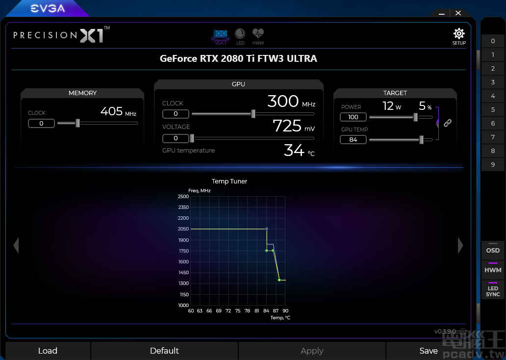Image resolution: width=506 pixels, height=360 pixels.
Task: Toggle target priority purple triangle indicator
Action: click(437, 120)
